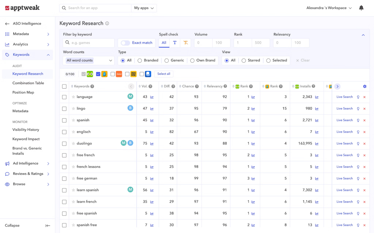
Task: Click the keyword search filter field
Action: [88, 43]
